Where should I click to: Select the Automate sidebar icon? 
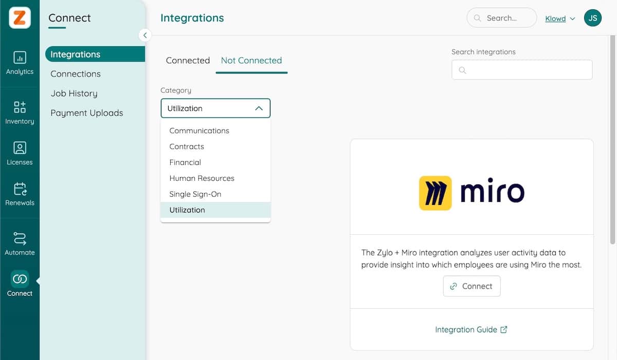click(20, 242)
